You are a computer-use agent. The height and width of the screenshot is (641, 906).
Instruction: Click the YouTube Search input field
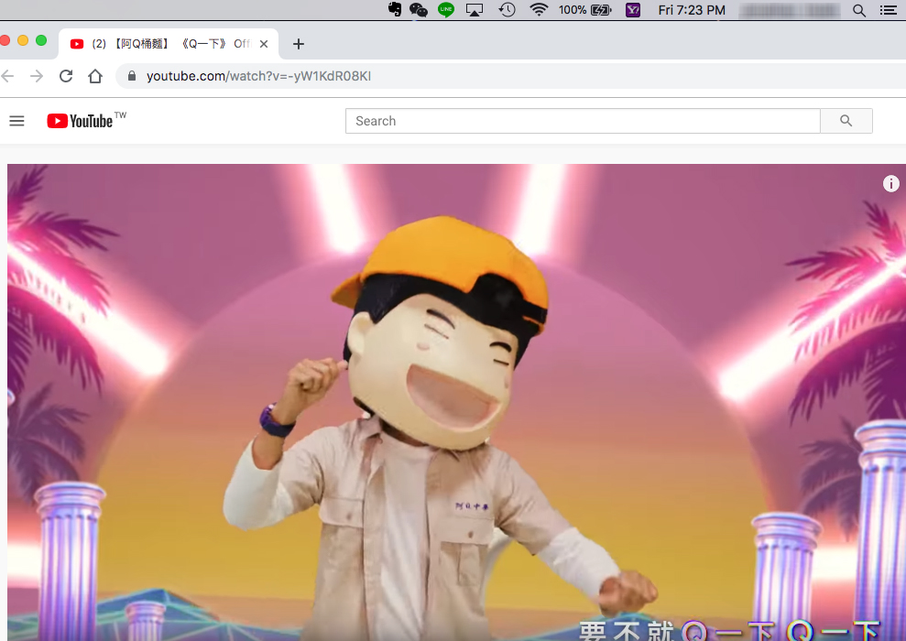click(x=582, y=121)
